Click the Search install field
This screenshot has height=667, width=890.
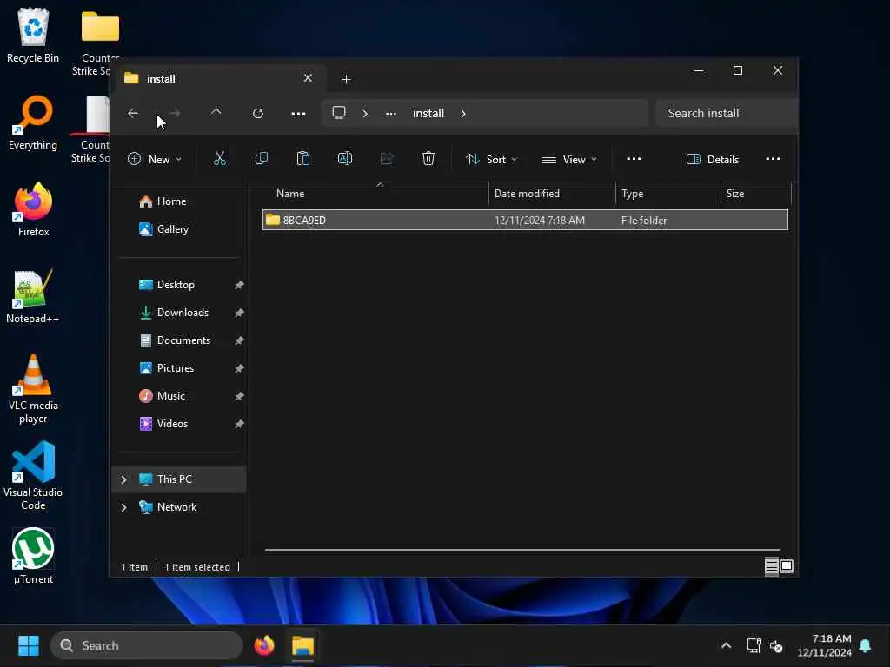(x=727, y=114)
